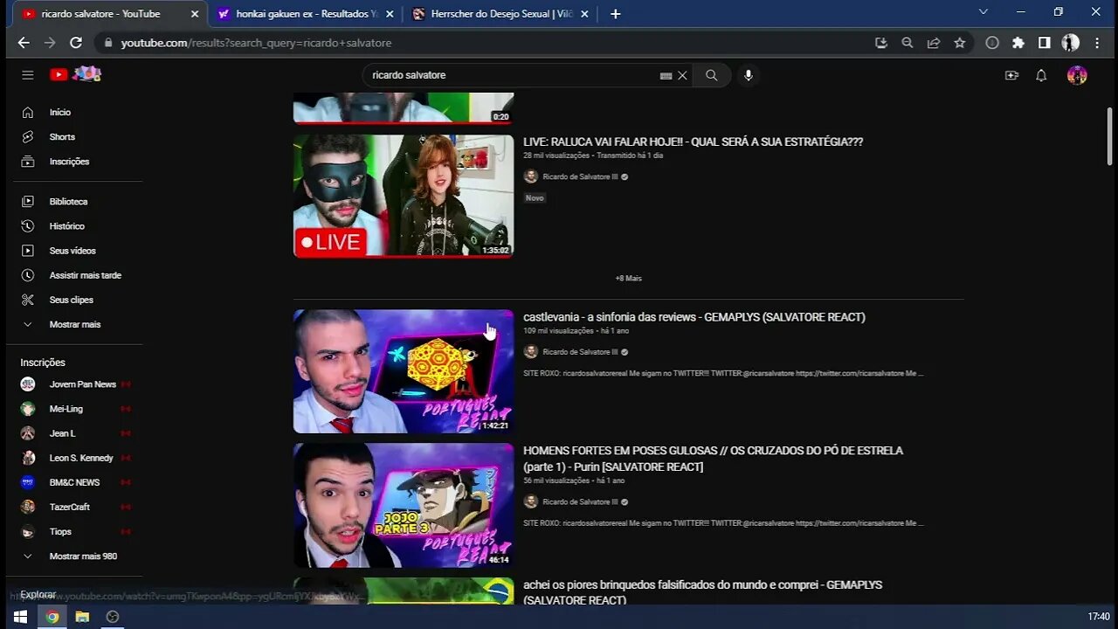This screenshot has width=1118, height=629.
Task: Click the YouTube logo
Action: point(75,74)
